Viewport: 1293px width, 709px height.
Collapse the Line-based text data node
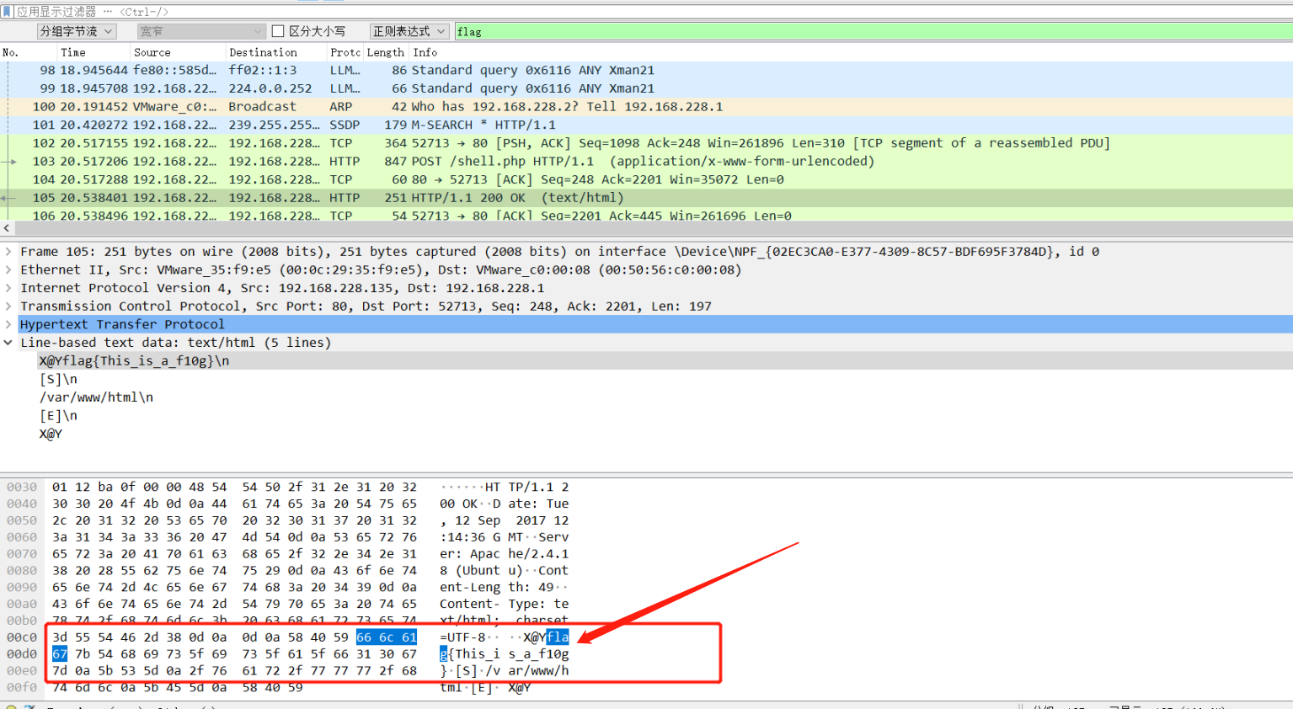point(8,342)
